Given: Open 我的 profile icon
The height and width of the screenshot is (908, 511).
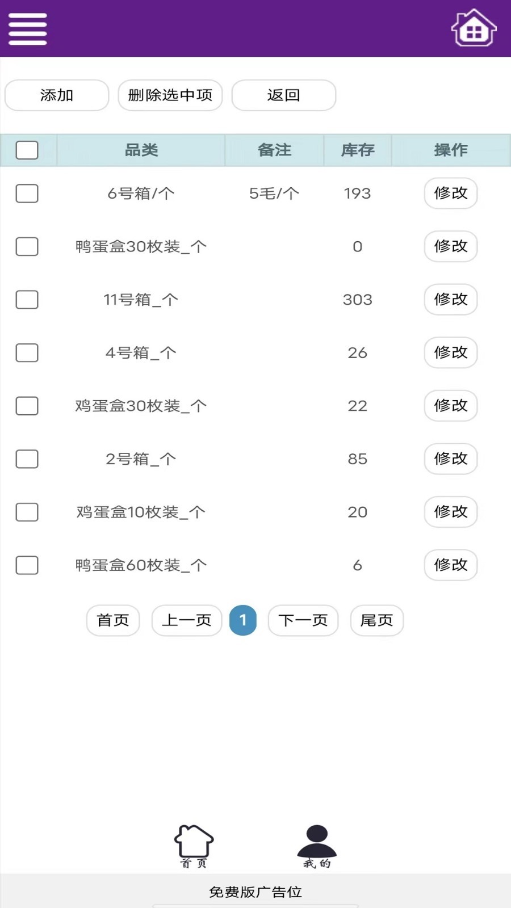Looking at the screenshot, I should pyautogui.click(x=317, y=846).
